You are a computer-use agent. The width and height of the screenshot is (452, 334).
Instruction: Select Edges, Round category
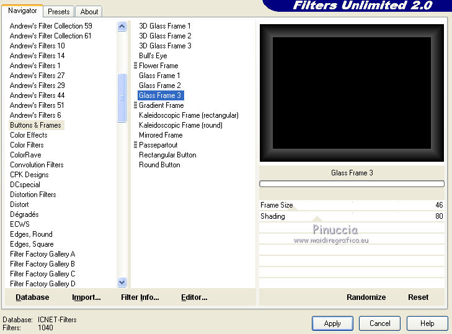[31, 234]
